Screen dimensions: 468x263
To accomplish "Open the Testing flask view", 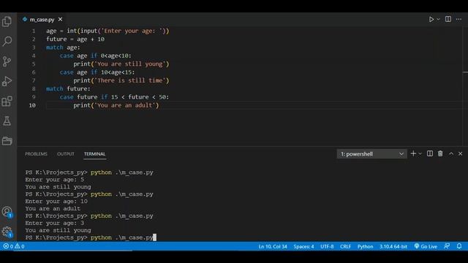I will click(x=7, y=121).
